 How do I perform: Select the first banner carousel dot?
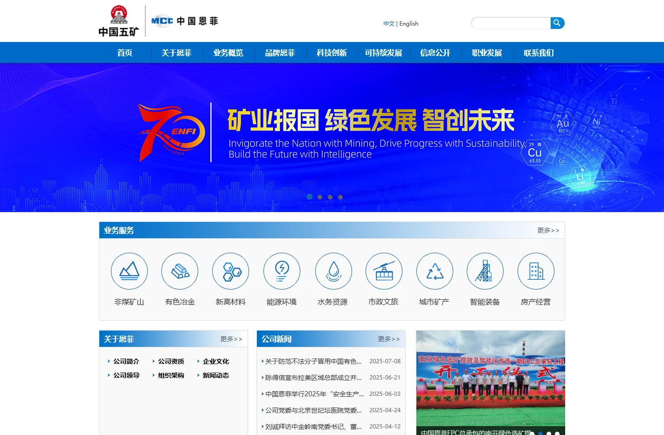coord(310,197)
